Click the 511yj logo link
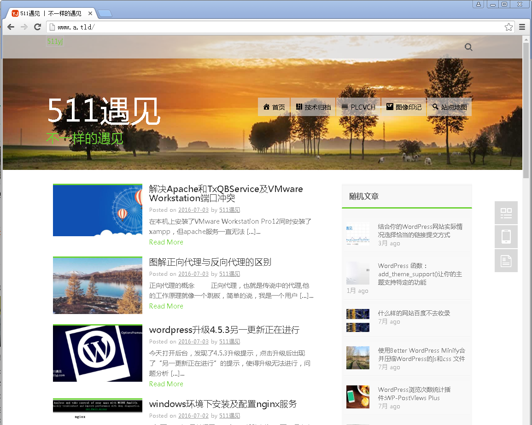532x425 pixels. pos(55,41)
